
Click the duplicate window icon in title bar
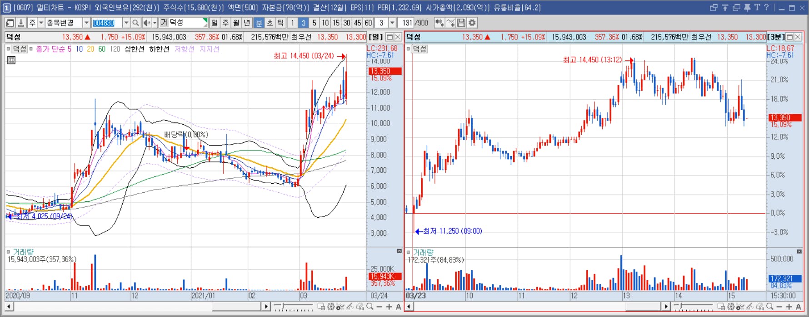[736, 7]
